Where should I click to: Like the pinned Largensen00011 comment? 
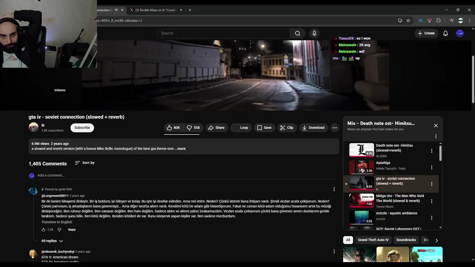43,230
